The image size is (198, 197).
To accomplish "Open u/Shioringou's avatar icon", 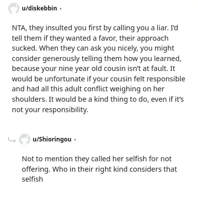I will point(25,139).
